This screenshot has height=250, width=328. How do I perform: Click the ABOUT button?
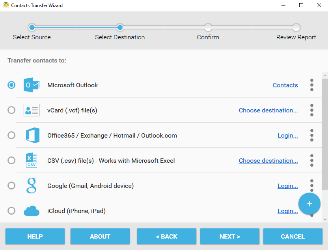(100, 236)
